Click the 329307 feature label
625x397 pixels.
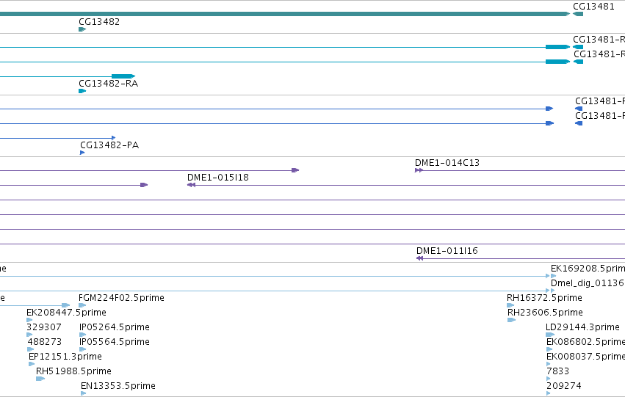44,327
